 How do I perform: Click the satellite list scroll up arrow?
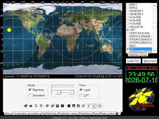[154, 6]
